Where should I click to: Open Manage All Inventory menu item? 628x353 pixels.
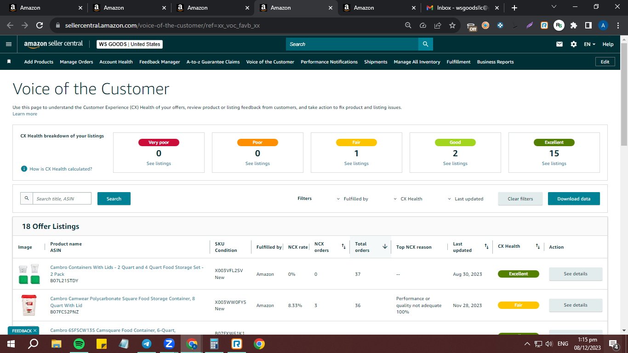point(417,62)
